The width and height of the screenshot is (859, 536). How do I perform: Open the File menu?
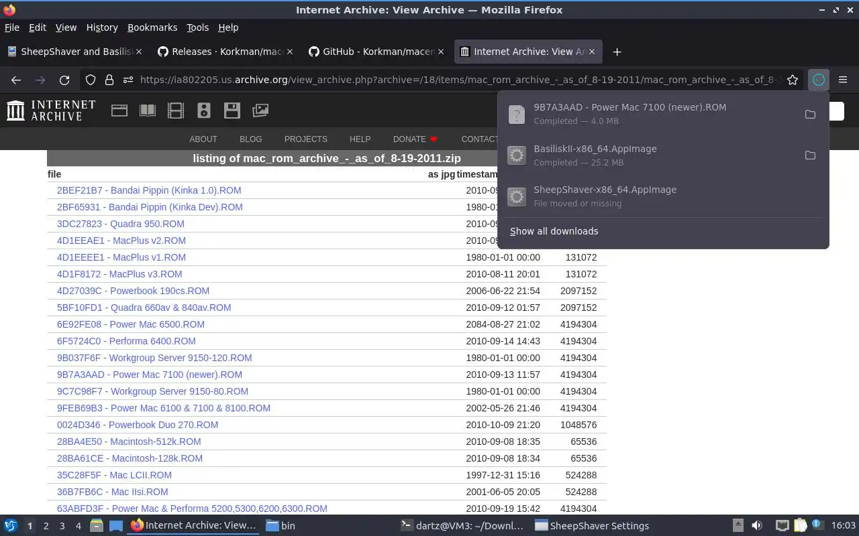pos(12,27)
